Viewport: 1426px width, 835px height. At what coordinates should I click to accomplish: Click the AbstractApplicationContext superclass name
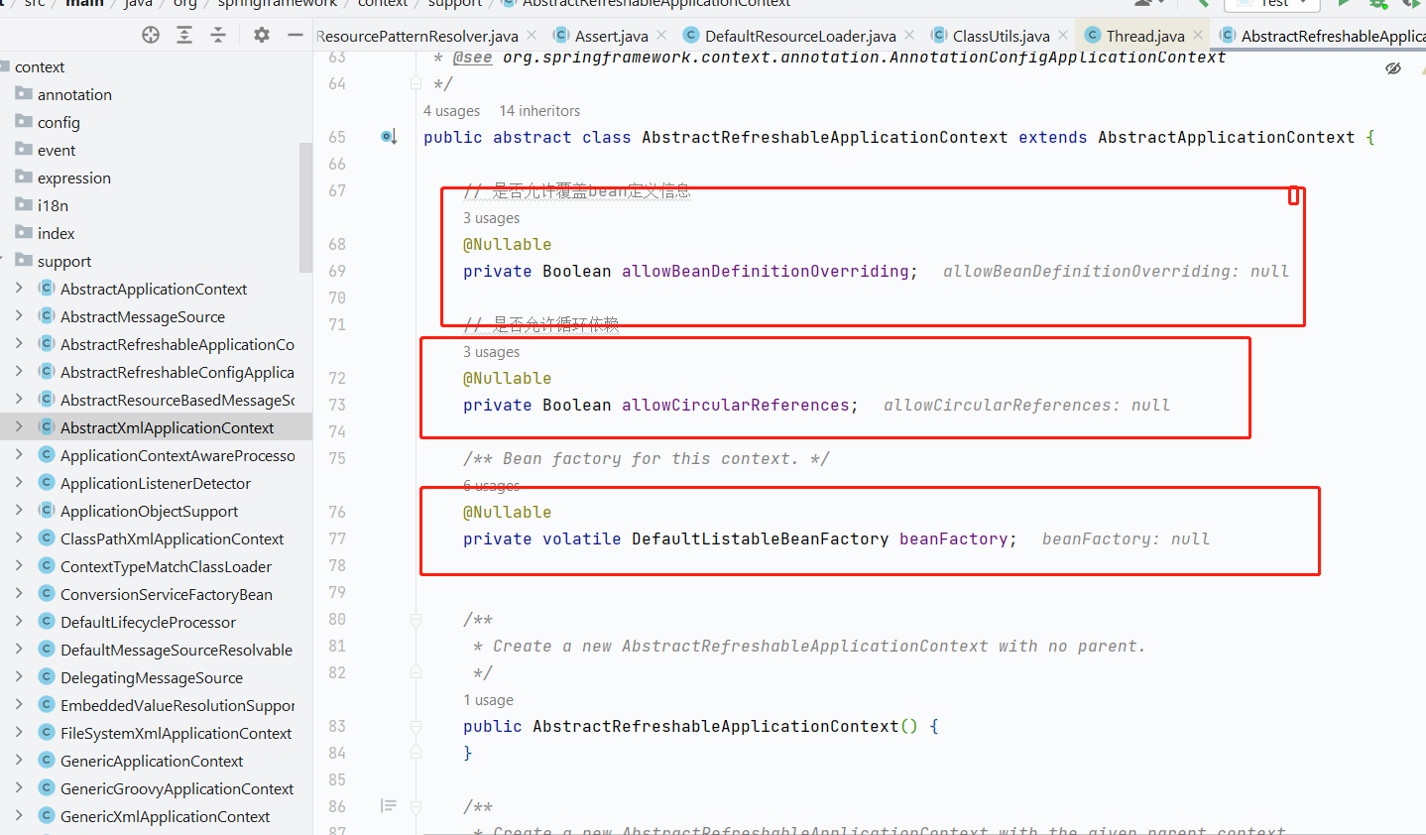pyautogui.click(x=1226, y=137)
